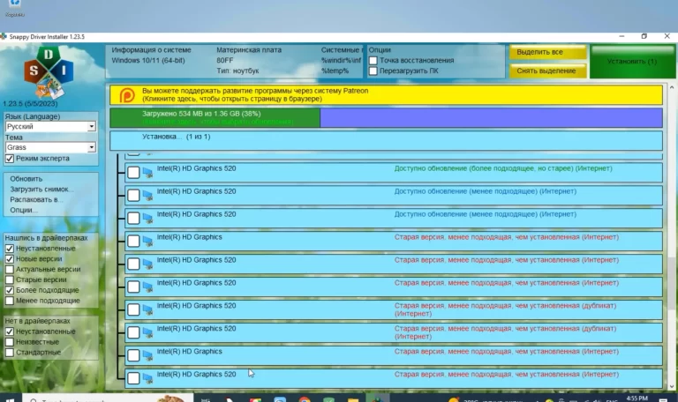Click the device icon of the 'более подходящее, но старее' row
This screenshot has width=678, height=402.
coord(147,172)
